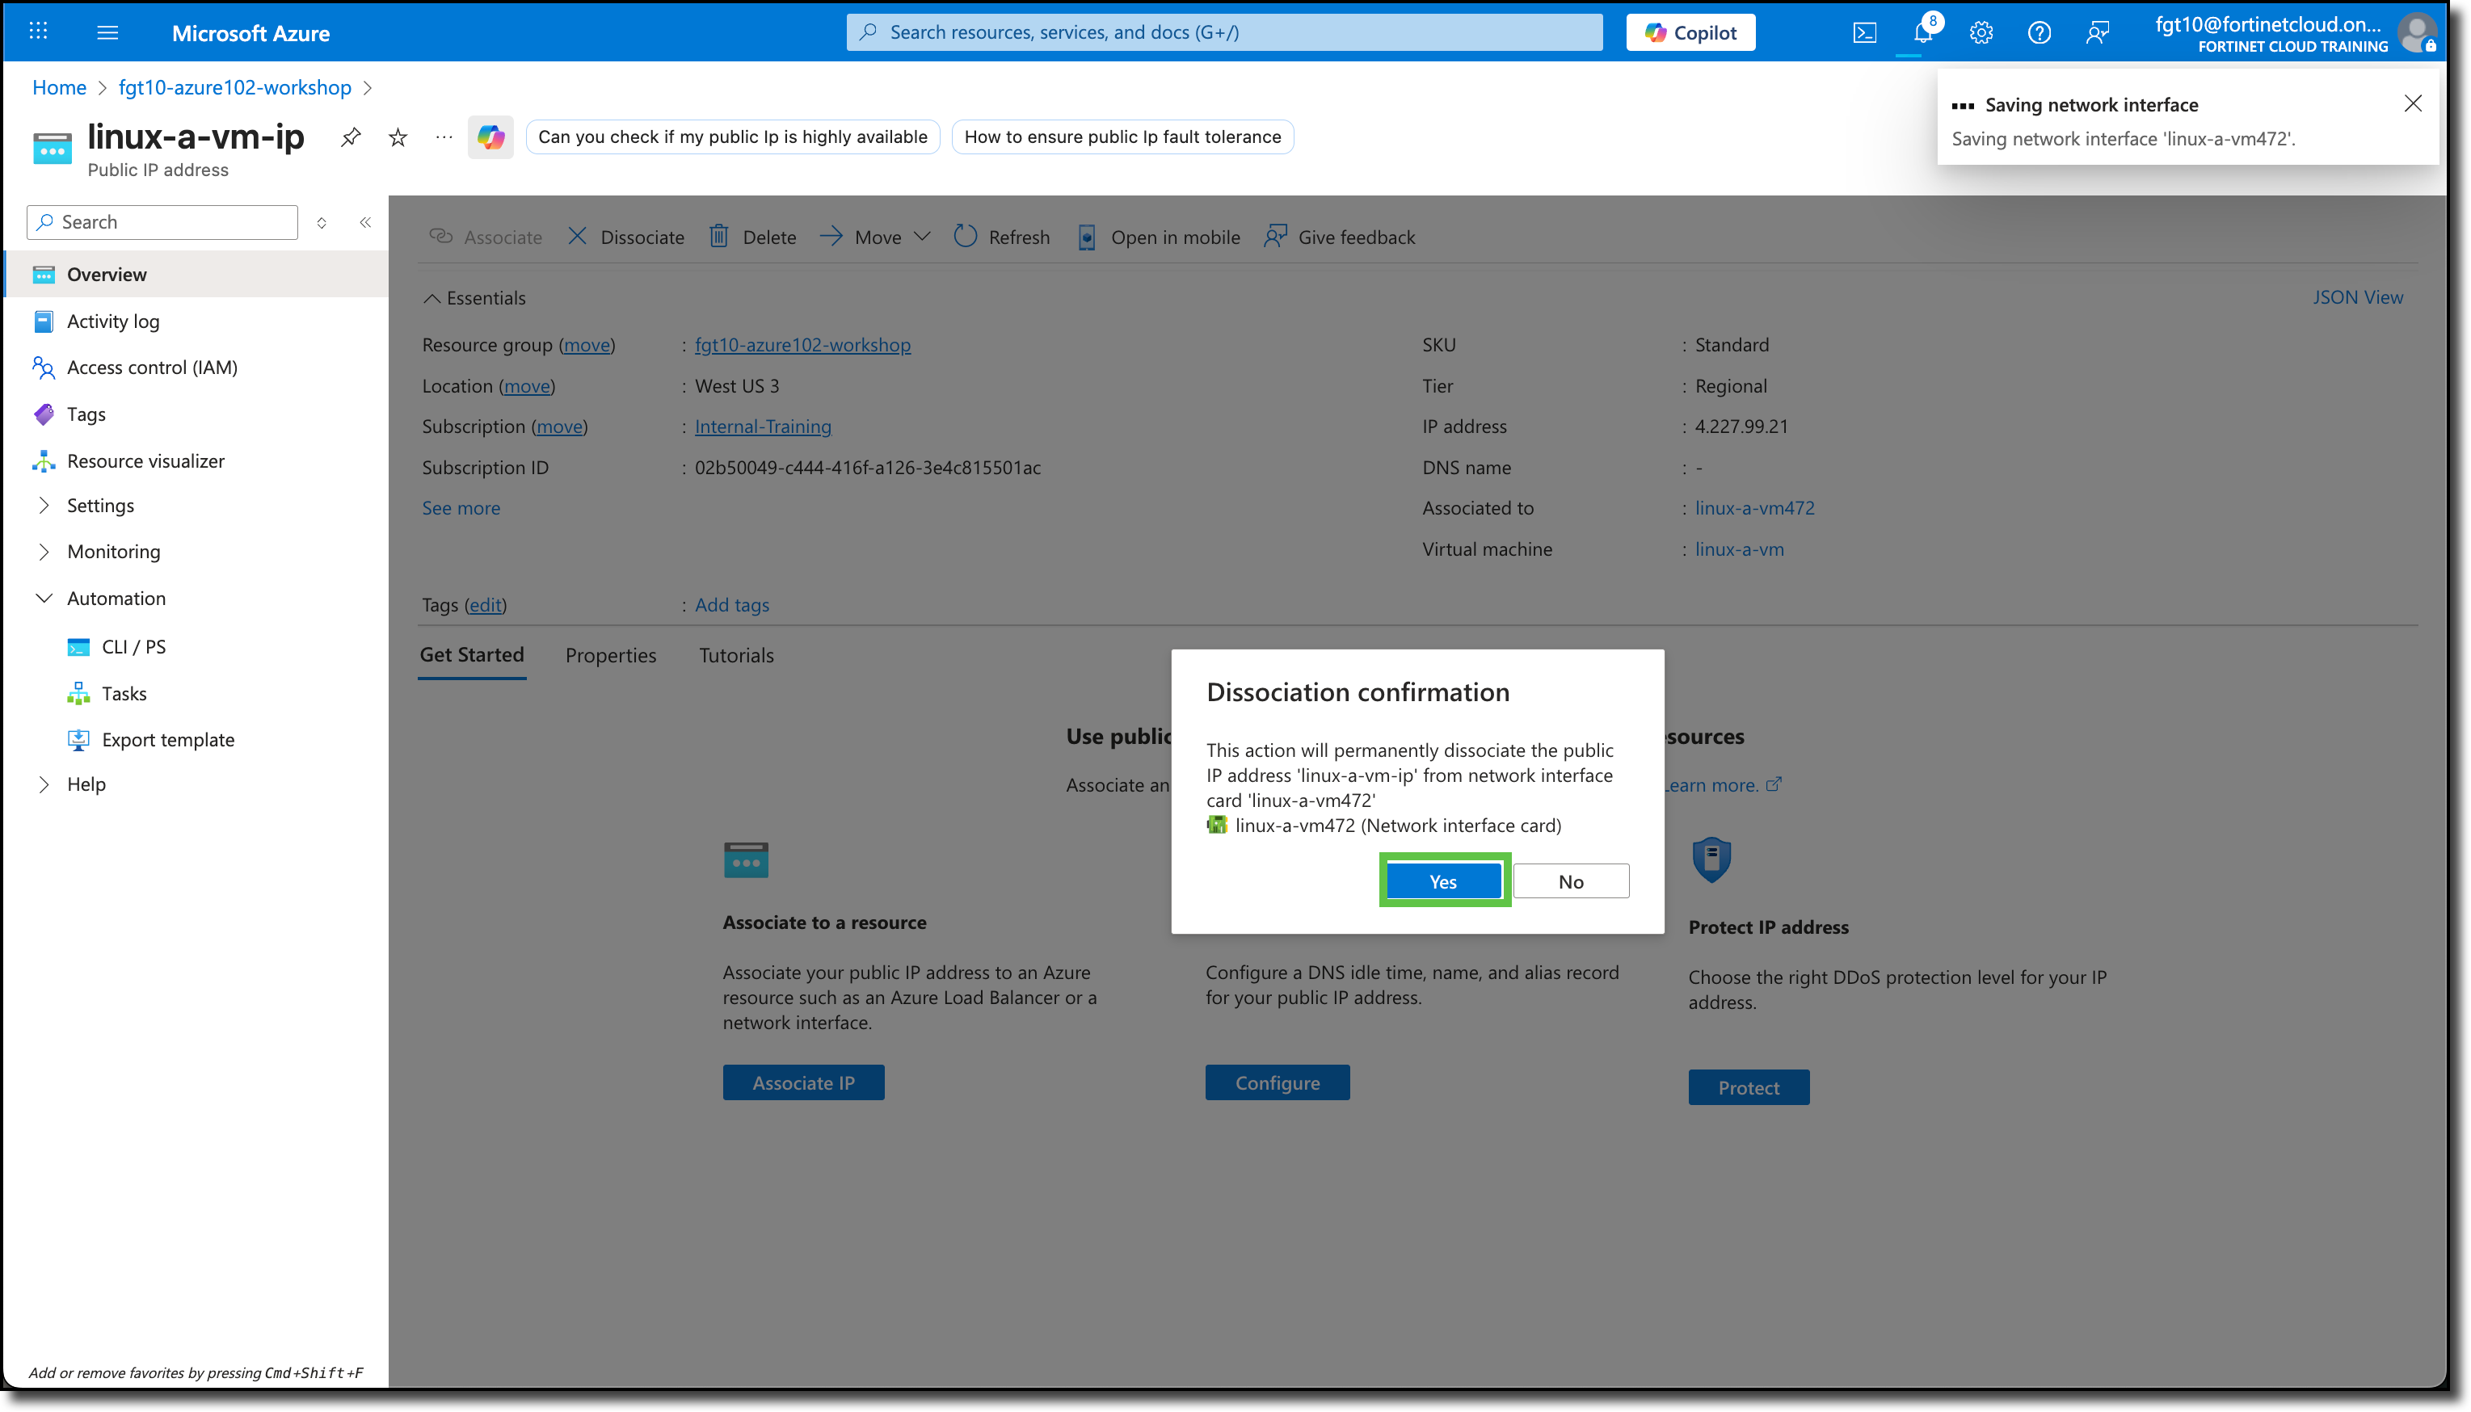Select CLI / PS under Automation

(134, 646)
